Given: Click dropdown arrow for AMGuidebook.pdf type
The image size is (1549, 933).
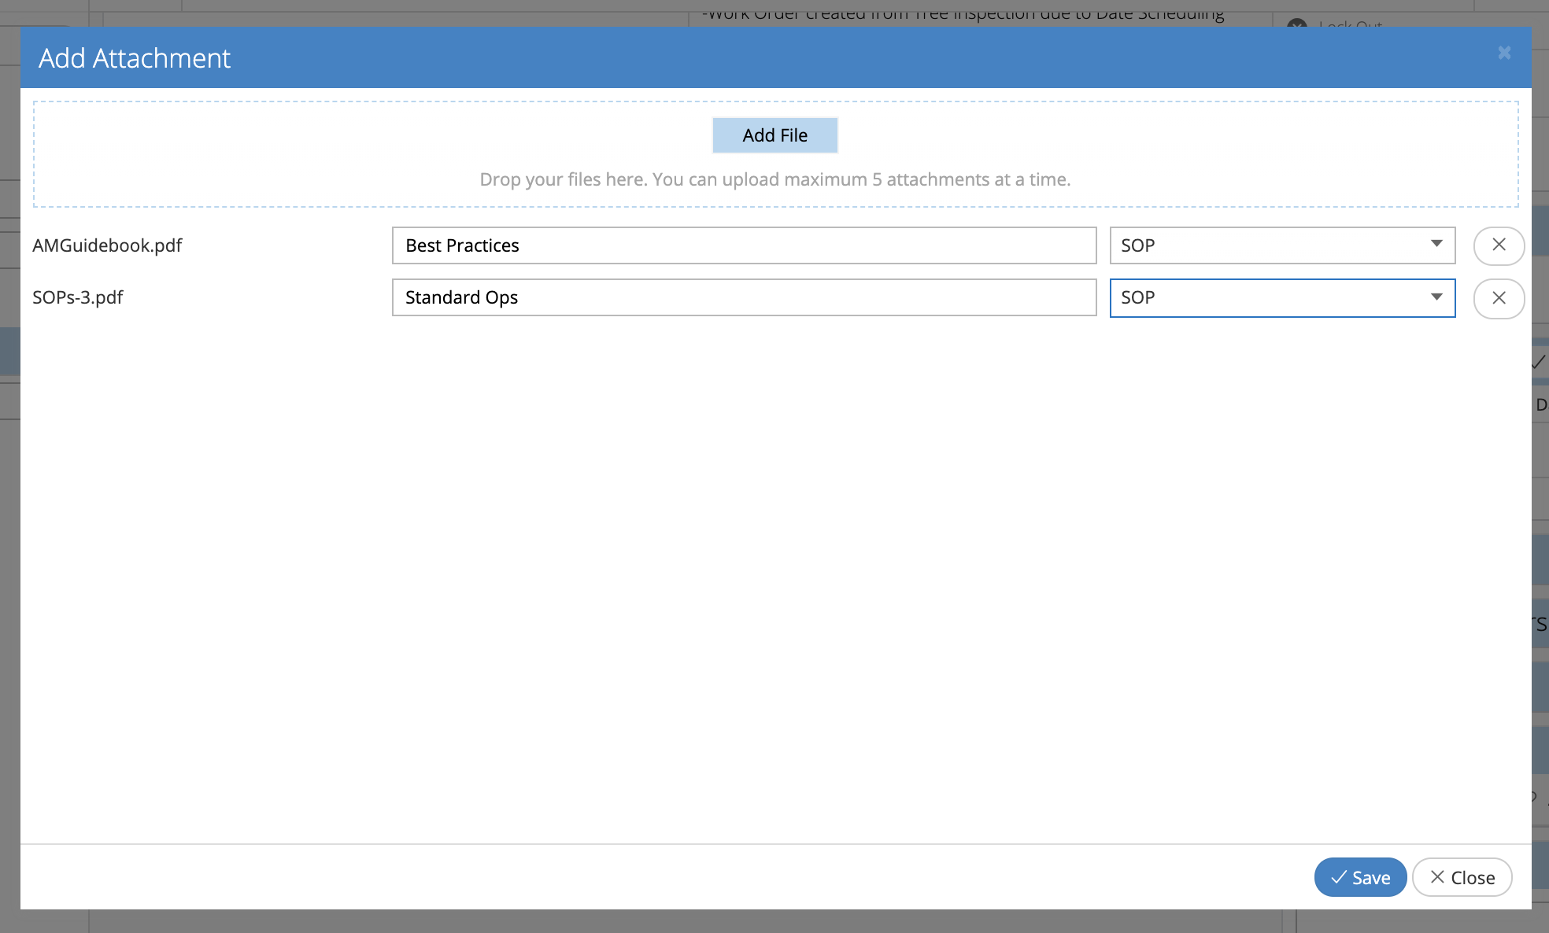Looking at the screenshot, I should 1436,244.
